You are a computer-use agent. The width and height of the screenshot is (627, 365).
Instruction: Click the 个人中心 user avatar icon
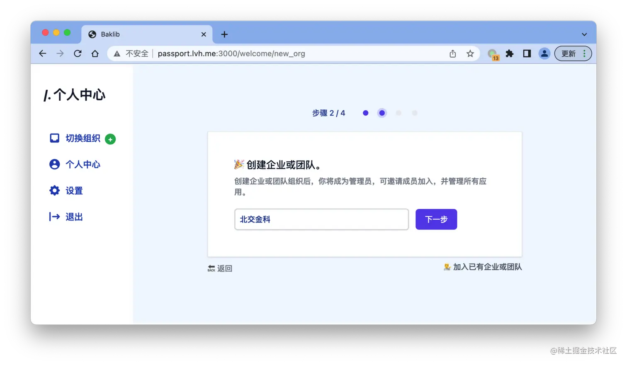pos(54,164)
